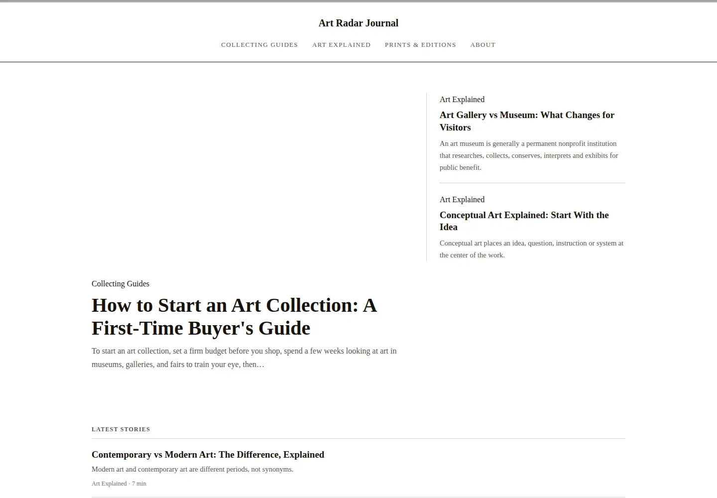
Task: Open the Art Radar Journal site title
Action: click(x=358, y=23)
